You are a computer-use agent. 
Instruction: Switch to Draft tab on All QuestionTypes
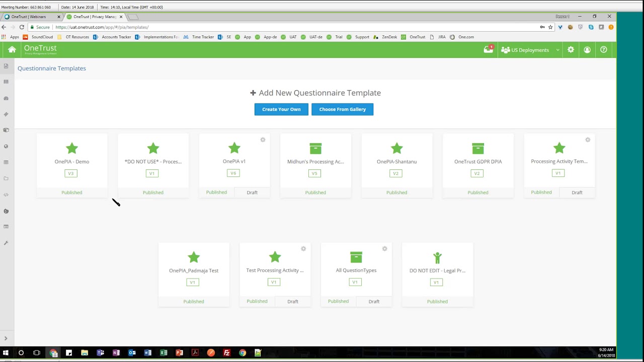coord(374,302)
